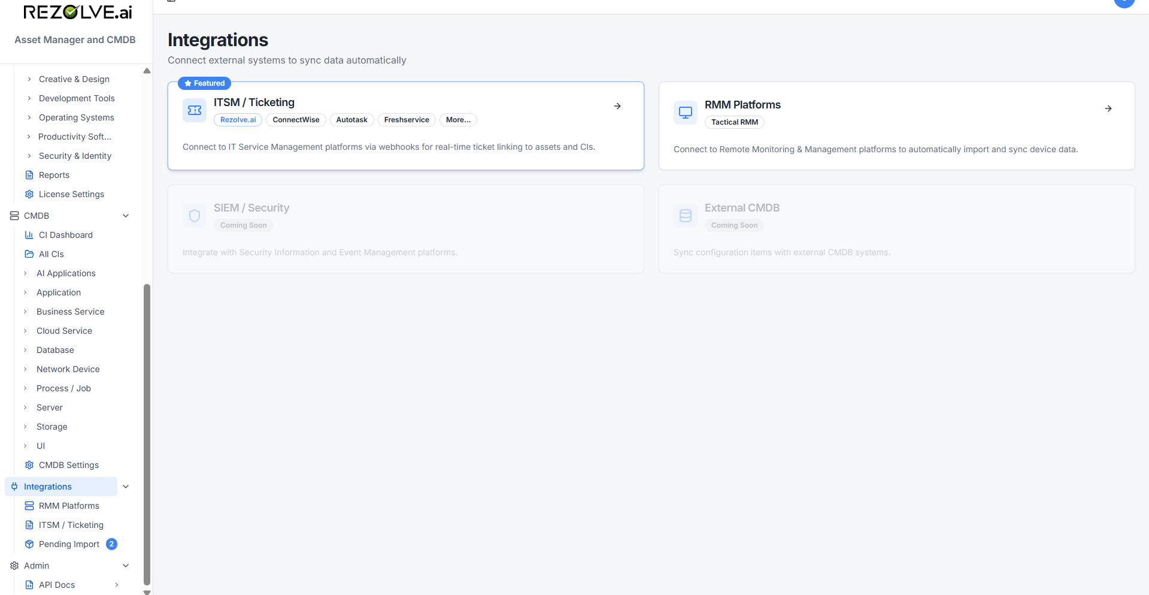The height and width of the screenshot is (595, 1149).
Task: Click the sidebar scrollbar thumb
Action: click(x=147, y=434)
